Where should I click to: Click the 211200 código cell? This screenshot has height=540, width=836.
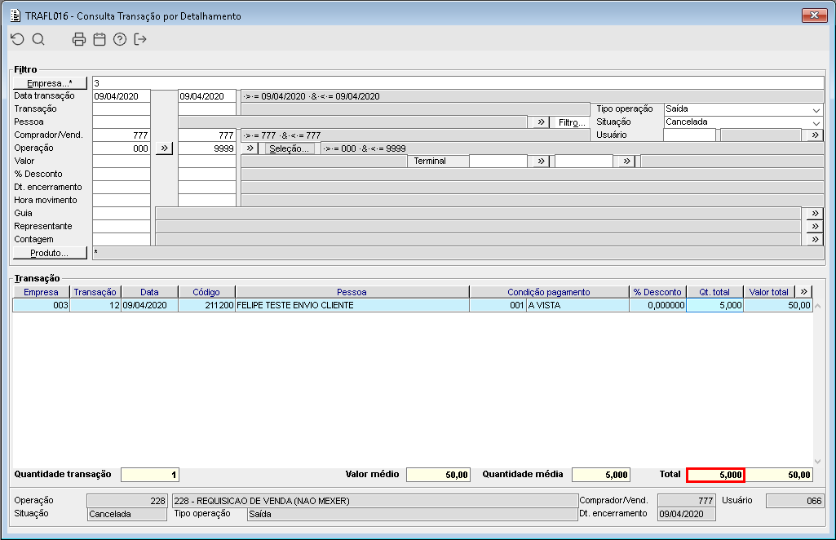[207, 305]
